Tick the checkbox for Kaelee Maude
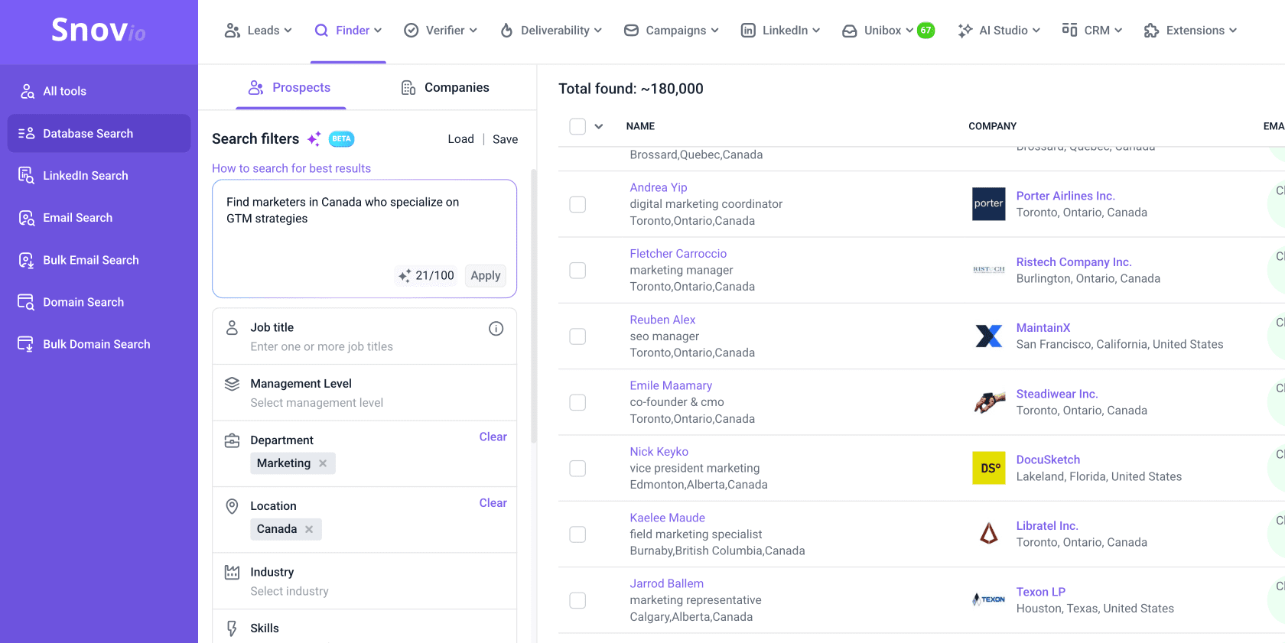The image size is (1285, 643). 577,534
